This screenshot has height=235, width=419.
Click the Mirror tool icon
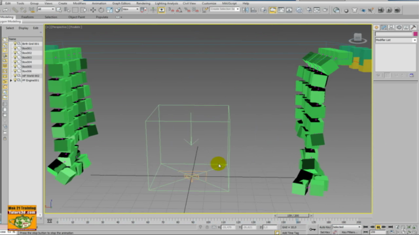(x=246, y=10)
